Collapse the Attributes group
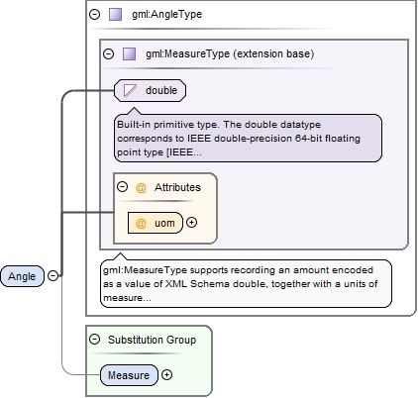418x398 pixels. click(x=122, y=187)
